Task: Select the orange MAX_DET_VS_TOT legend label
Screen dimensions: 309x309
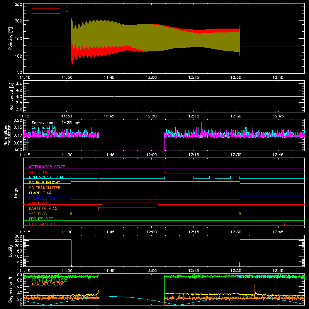Action: (x=48, y=284)
